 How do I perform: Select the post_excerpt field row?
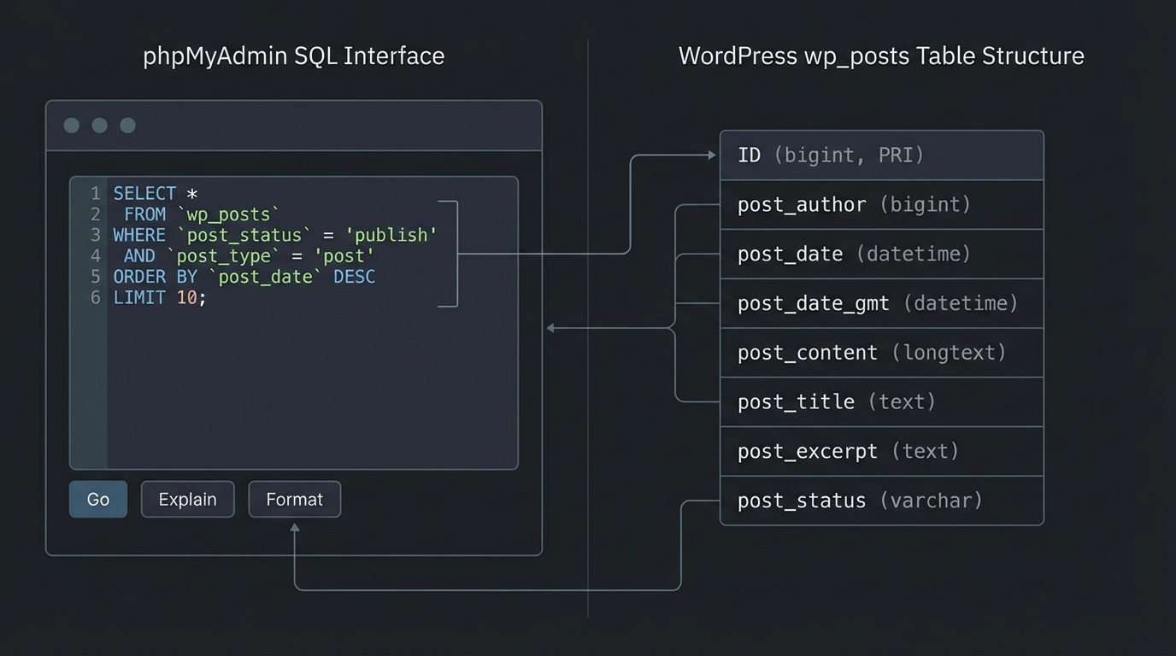click(x=880, y=451)
